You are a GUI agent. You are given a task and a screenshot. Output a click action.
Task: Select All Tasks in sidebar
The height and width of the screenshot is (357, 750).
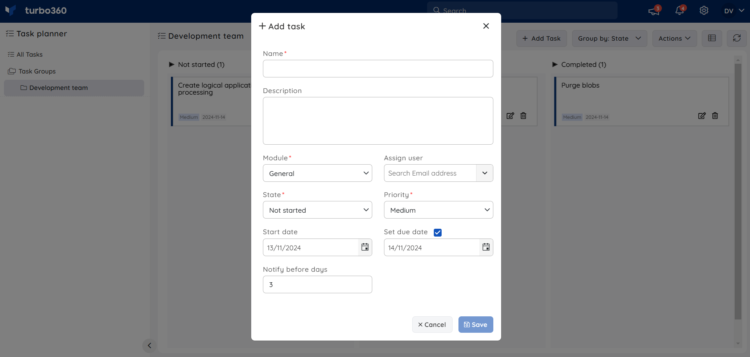pyautogui.click(x=25, y=54)
